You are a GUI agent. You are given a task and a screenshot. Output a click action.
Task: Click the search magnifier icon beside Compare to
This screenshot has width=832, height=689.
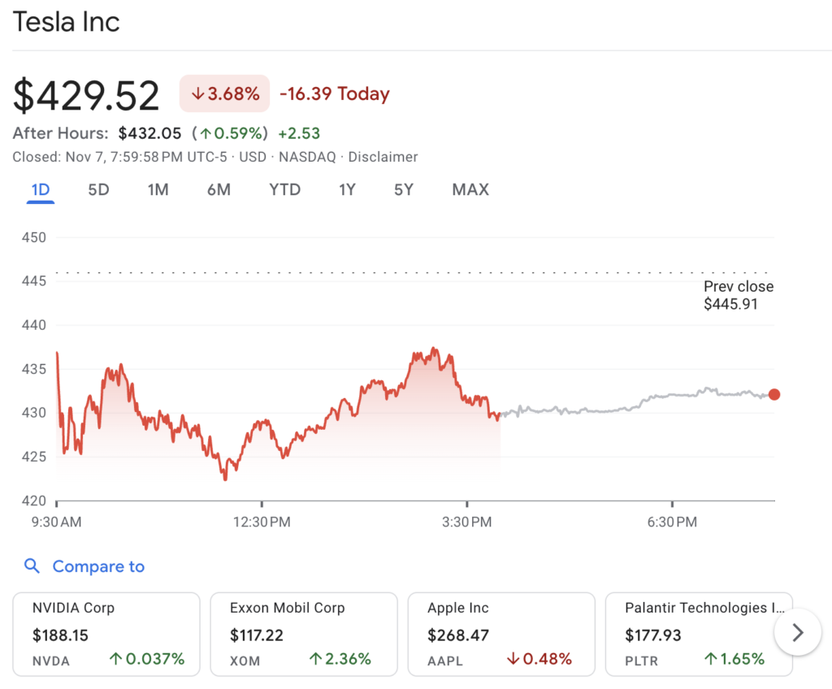tap(32, 566)
